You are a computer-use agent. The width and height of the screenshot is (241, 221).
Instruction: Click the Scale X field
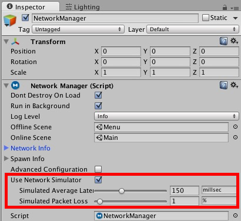(121, 72)
